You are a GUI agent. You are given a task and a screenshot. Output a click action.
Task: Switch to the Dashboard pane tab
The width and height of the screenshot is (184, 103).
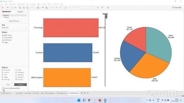click(x=6, y=11)
